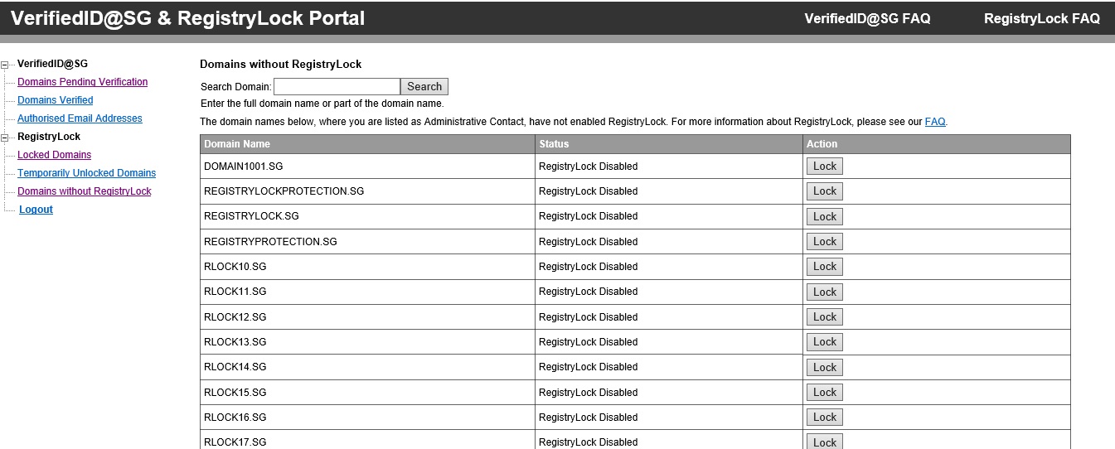Lock the RLOCK10.SG domain
The height and width of the screenshot is (449, 1115).
[825, 267]
